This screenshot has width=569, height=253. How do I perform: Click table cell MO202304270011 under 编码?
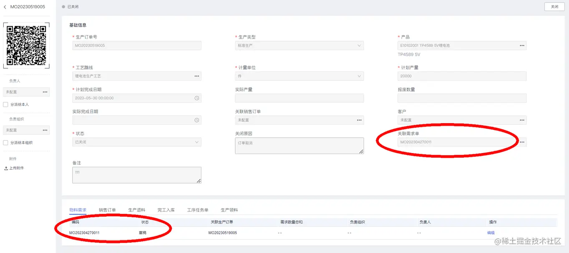[84, 233]
